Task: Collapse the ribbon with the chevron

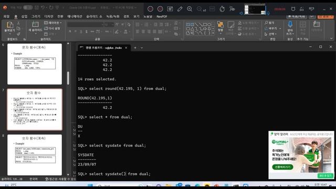Action: click(x=331, y=38)
